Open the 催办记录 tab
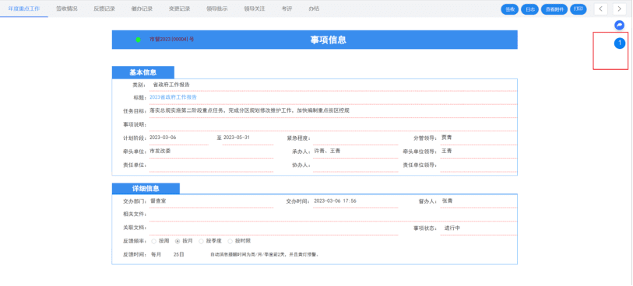Screen dimensions: 633x286 click(142, 9)
